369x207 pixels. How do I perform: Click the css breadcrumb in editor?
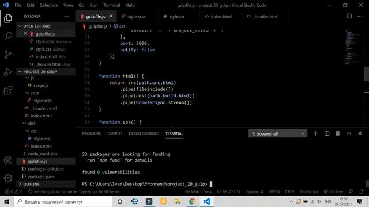click(119, 26)
